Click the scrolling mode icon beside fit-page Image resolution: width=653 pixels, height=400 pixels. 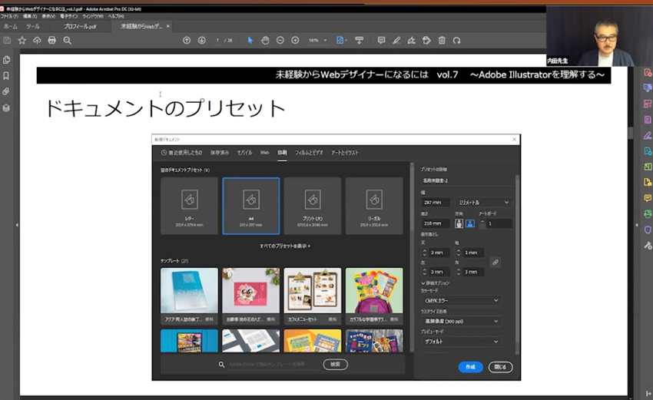(359, 41)
